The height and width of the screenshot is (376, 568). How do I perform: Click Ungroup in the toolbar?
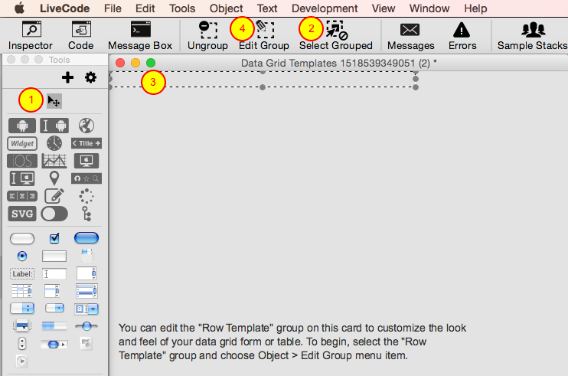[x=207, y=35]
